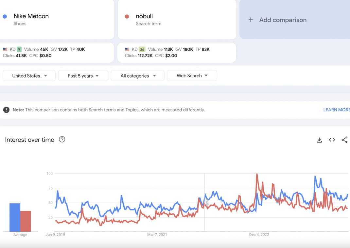Share the Interest over time chart

344,140
